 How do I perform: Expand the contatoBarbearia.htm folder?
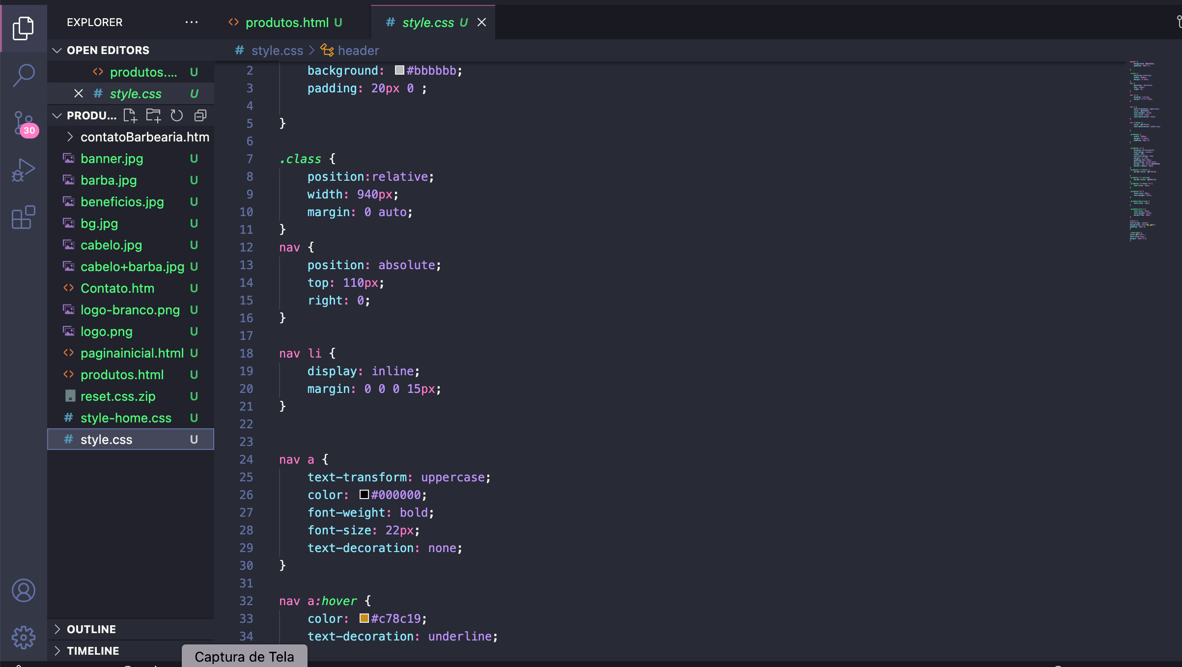70,137
